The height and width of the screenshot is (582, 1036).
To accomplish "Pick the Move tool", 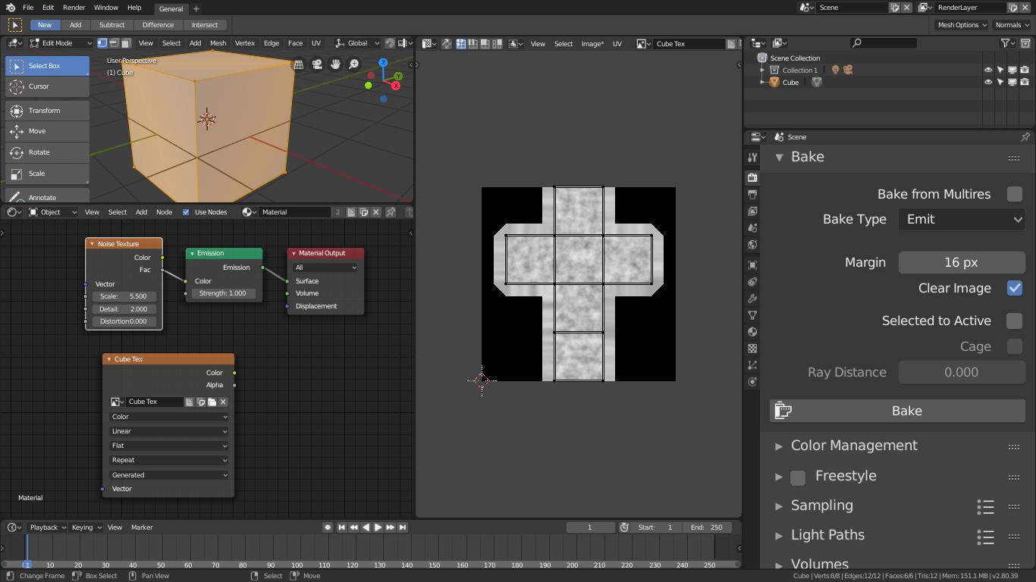I will click(47, 131).
